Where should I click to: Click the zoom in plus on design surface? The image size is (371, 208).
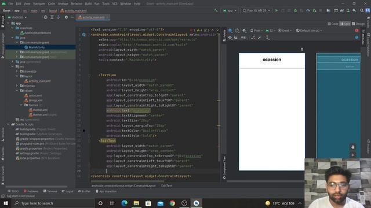click(352, 155)
